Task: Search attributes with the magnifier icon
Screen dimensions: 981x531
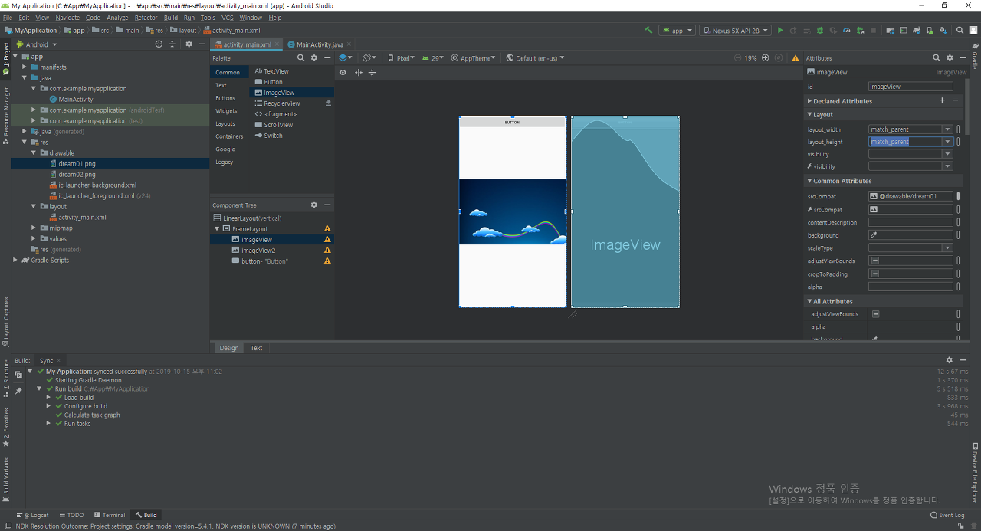Action: [x=936, y=57]
